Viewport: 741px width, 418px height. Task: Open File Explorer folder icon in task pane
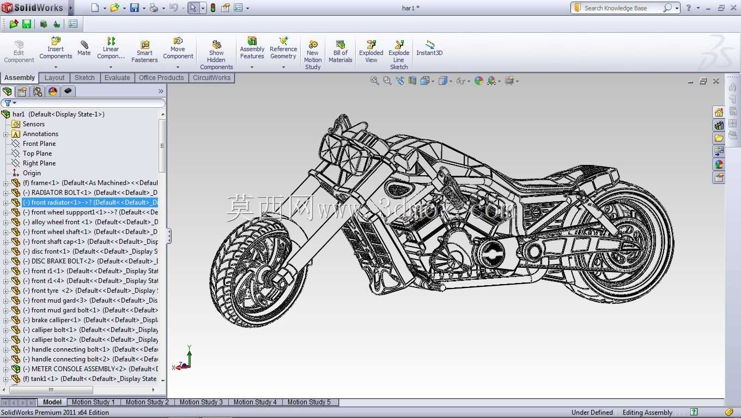coord(719,138)
